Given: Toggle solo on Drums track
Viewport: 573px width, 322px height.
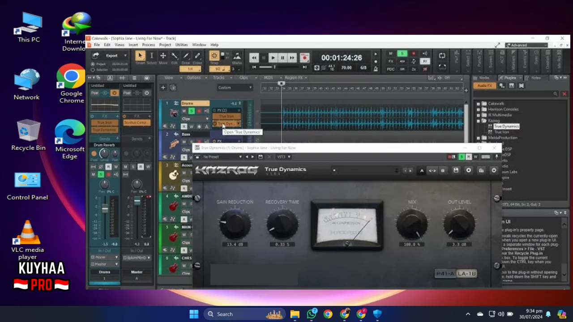Looking at the screenshot, I should coord(191,111).
